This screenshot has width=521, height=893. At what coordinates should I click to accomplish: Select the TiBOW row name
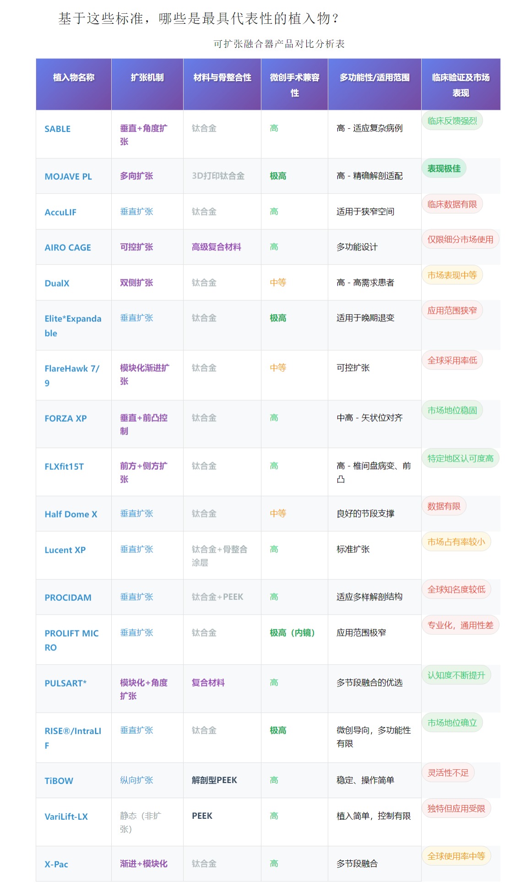point(59,781)
